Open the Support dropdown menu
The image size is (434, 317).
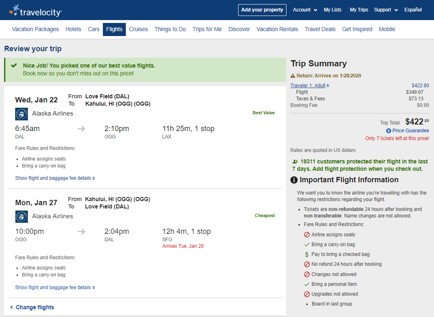pyautogui.click(x=386, y=10)
